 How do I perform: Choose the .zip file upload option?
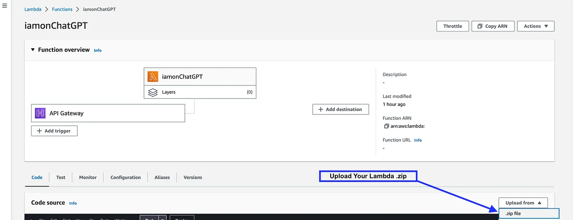(x=528, y=213)
